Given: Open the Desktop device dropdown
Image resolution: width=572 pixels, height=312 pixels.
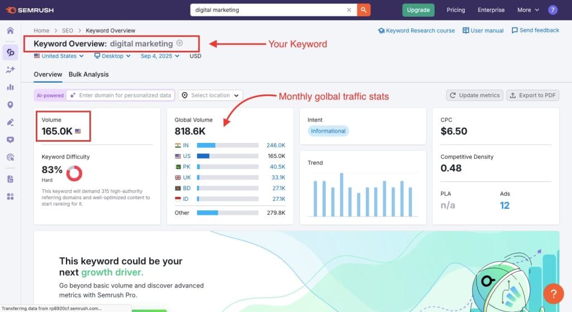Looking at the screenshot, I should [x=112, y=56].
